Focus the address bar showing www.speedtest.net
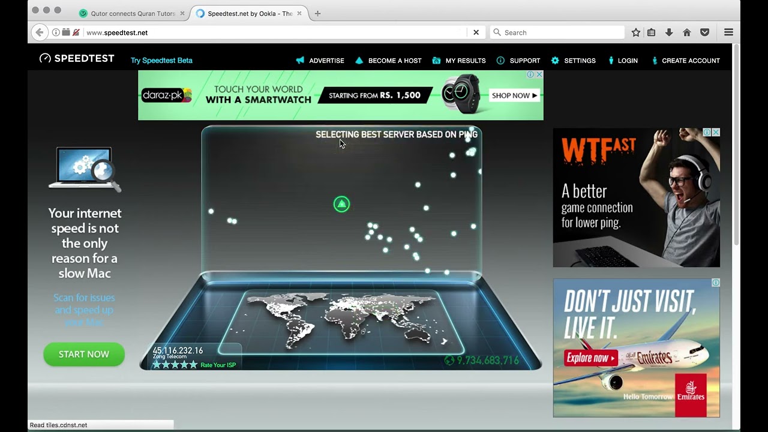This screenshot has height=432, width=768. [276, 32]
